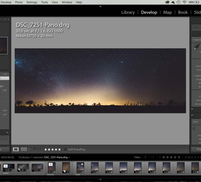Click '19 photos /1 selected' text

click(30, 157)
